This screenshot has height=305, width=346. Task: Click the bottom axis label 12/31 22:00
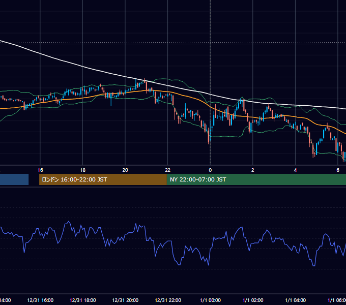coord(168,300)
